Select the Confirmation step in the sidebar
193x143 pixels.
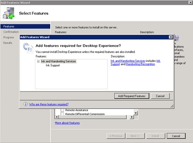(11, 32)
